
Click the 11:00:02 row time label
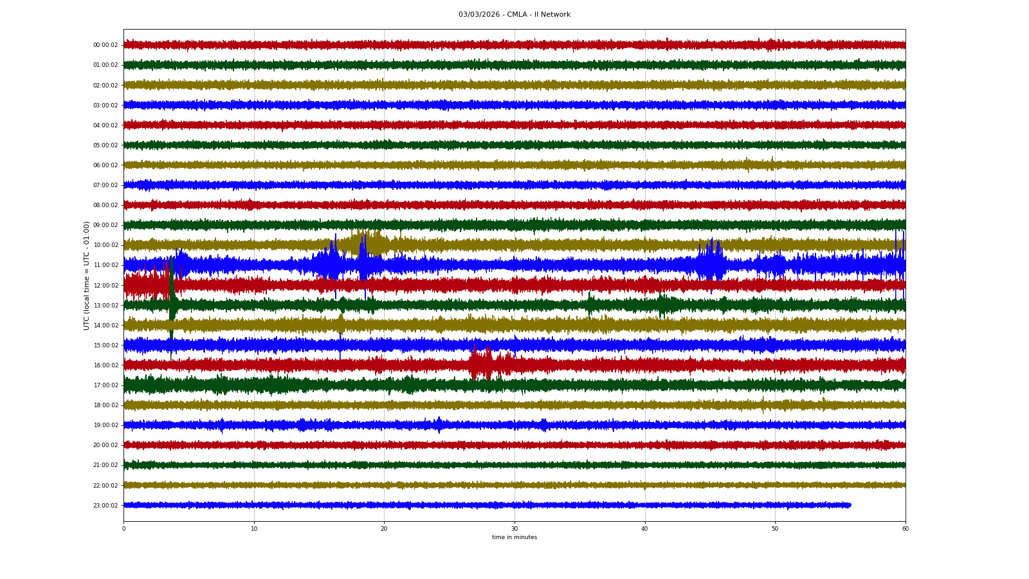(105, 265)
